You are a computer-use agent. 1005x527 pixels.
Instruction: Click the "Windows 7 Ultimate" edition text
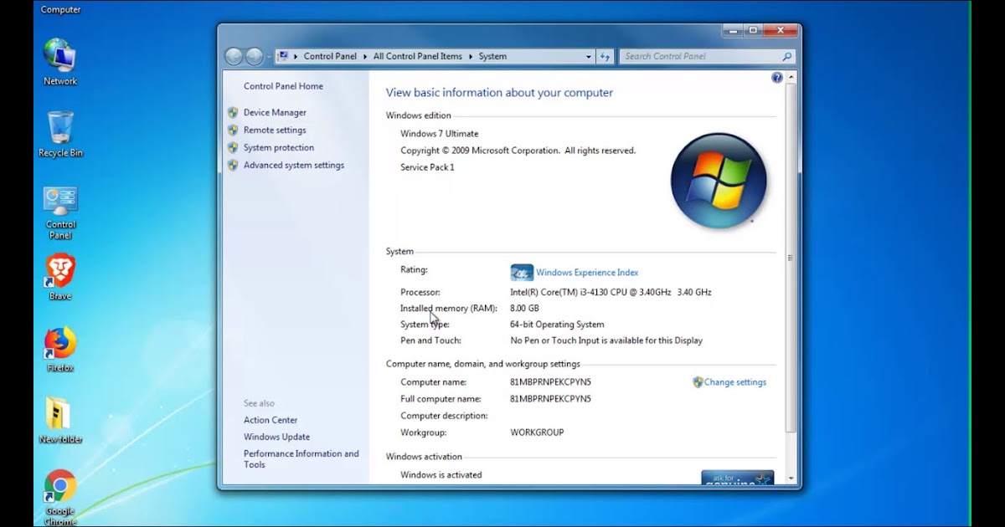coord(440,134)
